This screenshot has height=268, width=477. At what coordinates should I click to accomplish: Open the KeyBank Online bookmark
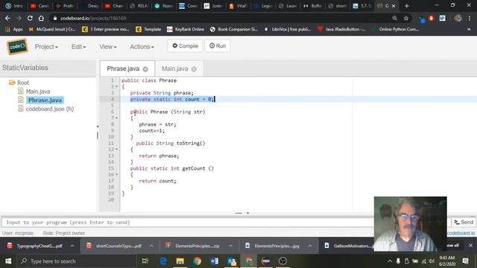point(186,30)
